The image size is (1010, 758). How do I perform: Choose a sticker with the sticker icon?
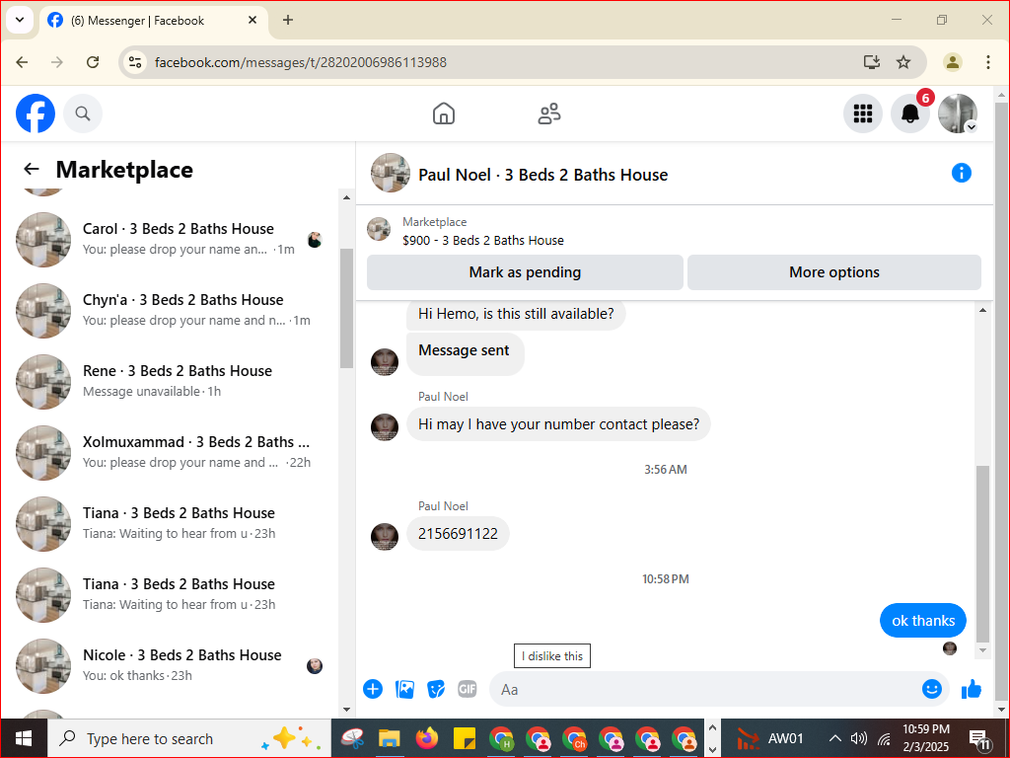(x=436, y=689)
